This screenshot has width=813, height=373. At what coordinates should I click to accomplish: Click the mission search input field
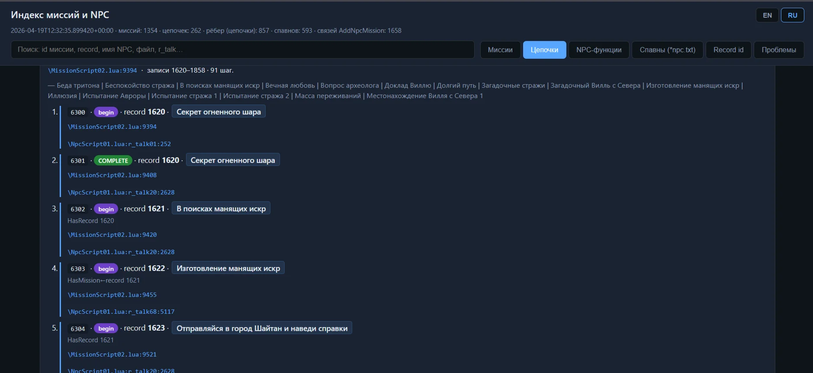[x=242, y=50]
